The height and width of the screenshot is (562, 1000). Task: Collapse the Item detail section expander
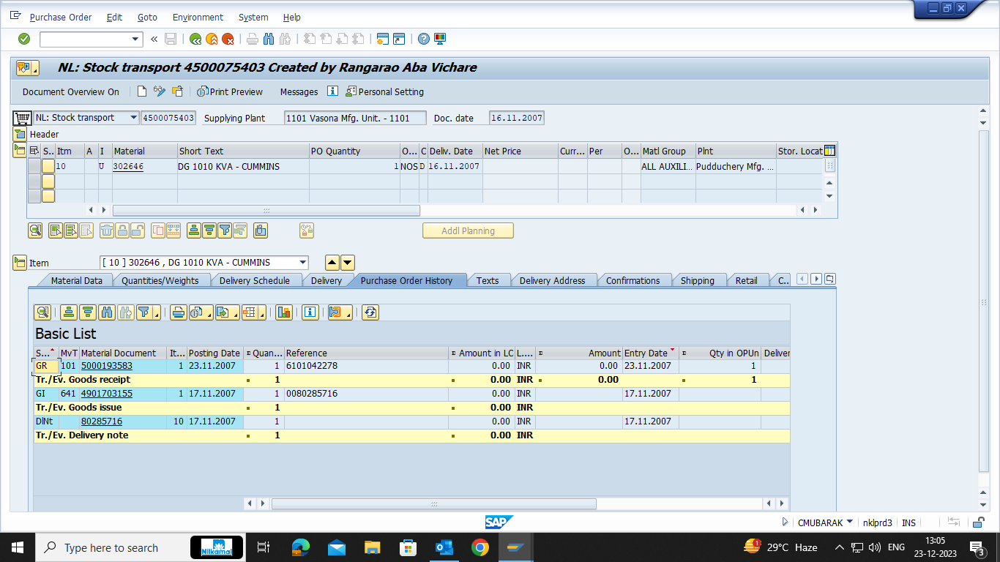point(20,263)
